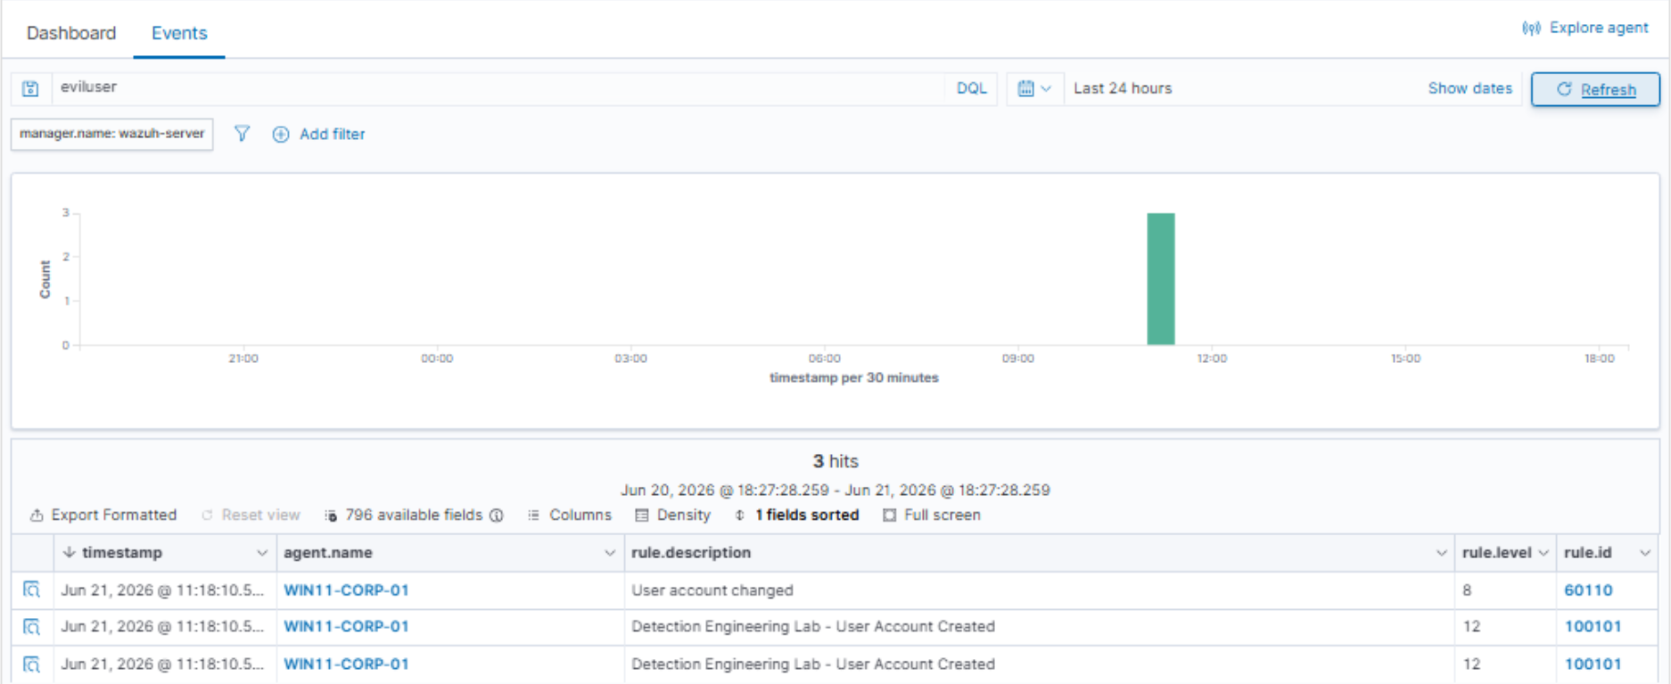Click the saved queries disk icon

30,88
